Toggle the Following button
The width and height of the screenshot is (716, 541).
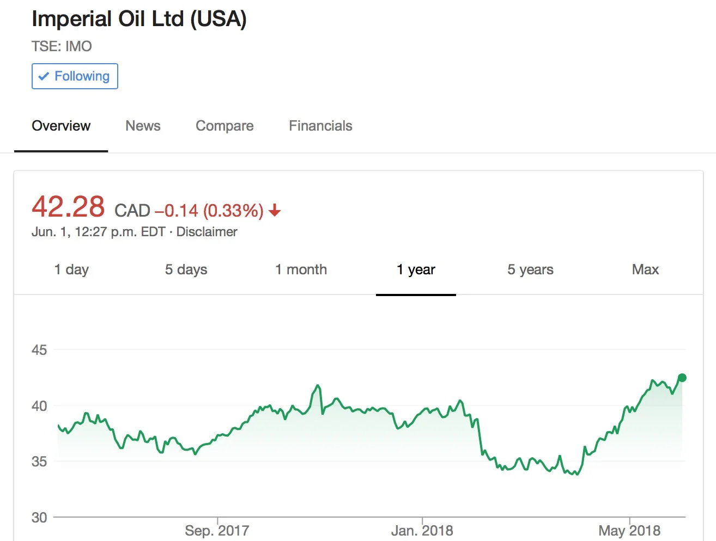pyautogui.click(x=75, y=76)
